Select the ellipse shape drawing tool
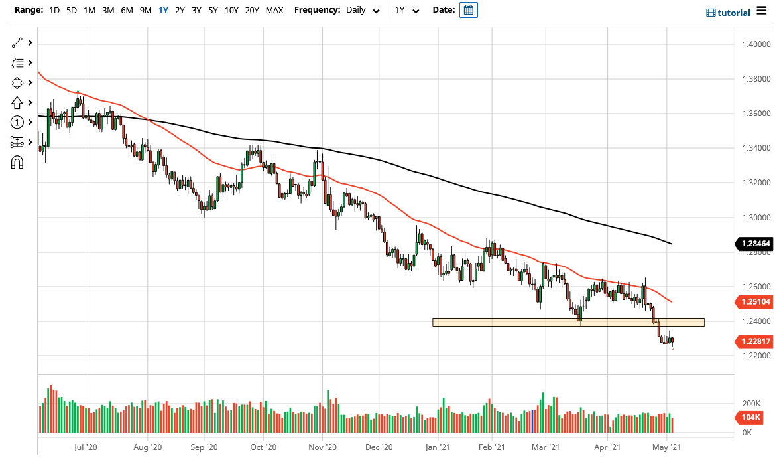This screenshot has width=777, height=458. pos(18,82)
